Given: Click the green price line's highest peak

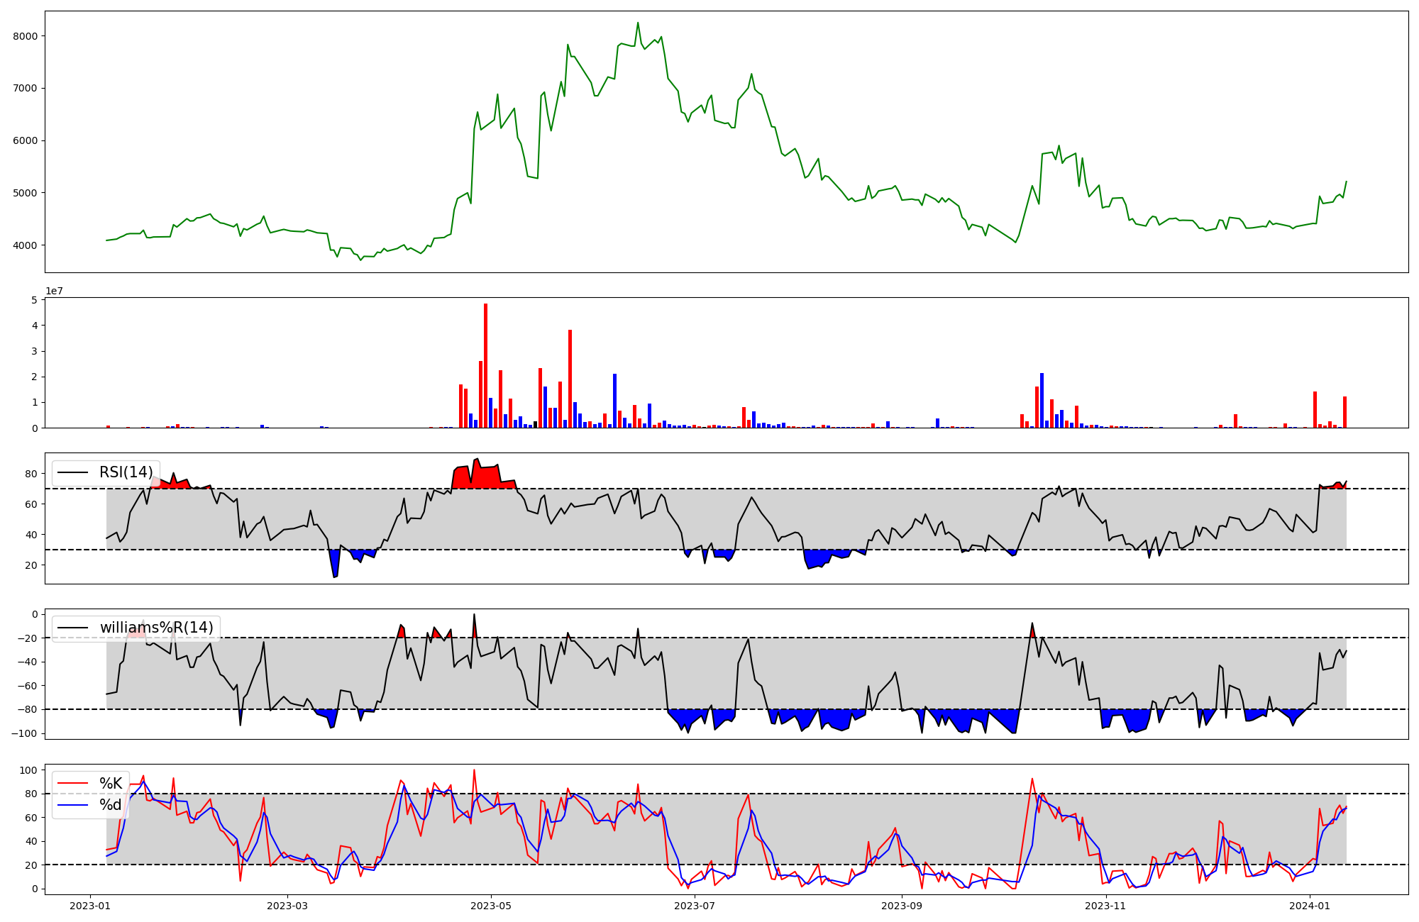Looking at the screenshot, I should (638, 23).
